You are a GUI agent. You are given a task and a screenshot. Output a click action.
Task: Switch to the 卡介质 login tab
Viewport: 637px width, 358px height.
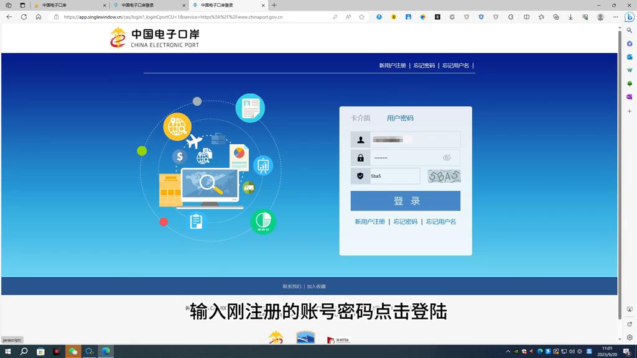[x=360, y=117]
